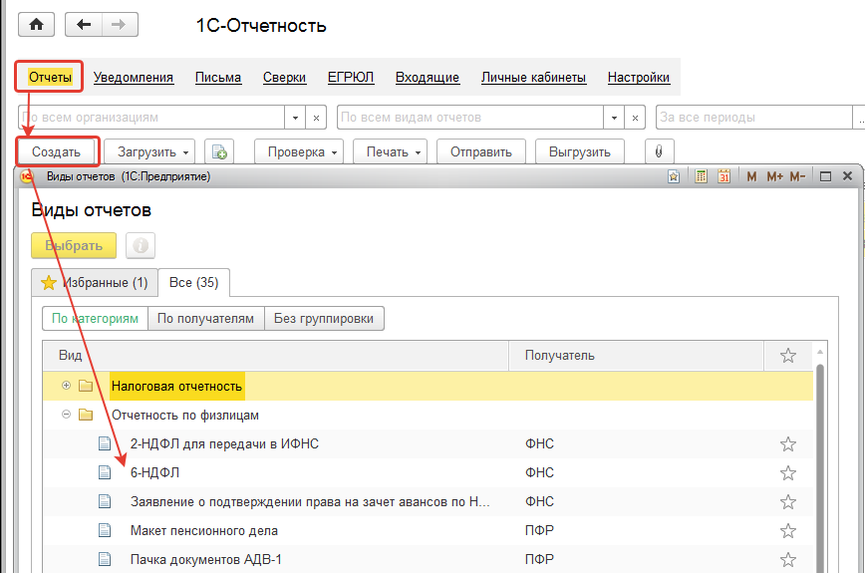Add window to favorites via title bar star
This screenshot has height=573, width=865.
674,176
